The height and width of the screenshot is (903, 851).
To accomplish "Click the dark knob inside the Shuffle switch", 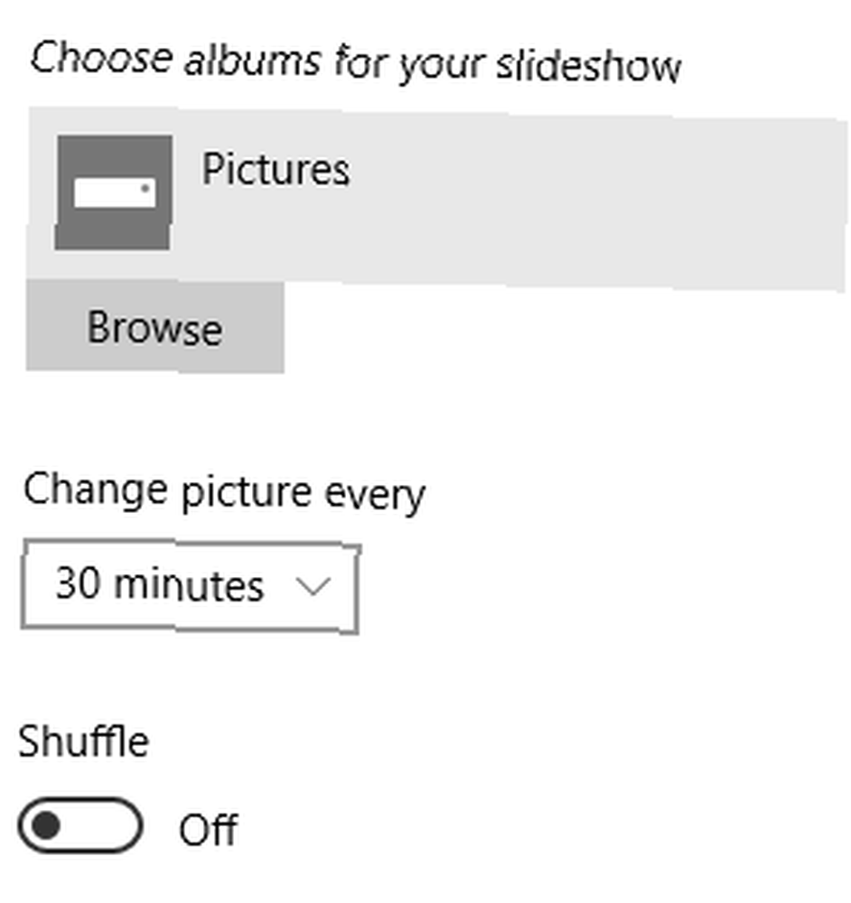I will click(x=46, y=825).
